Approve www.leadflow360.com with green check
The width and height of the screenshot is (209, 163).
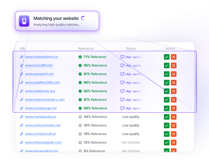(x=167, y=83)
